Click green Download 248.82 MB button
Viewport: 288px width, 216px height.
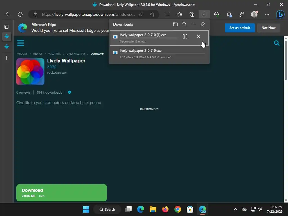click(x=62, y=193)
